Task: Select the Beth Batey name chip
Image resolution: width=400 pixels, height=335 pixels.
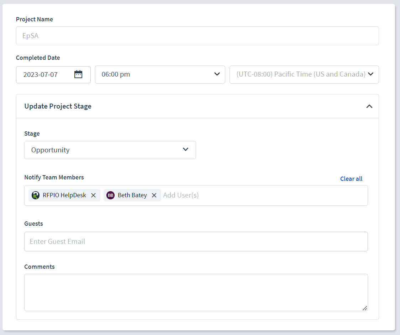Action: [x=132, y=195]
